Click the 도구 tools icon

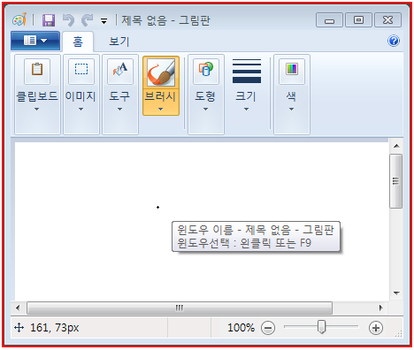tap(120, 71)
